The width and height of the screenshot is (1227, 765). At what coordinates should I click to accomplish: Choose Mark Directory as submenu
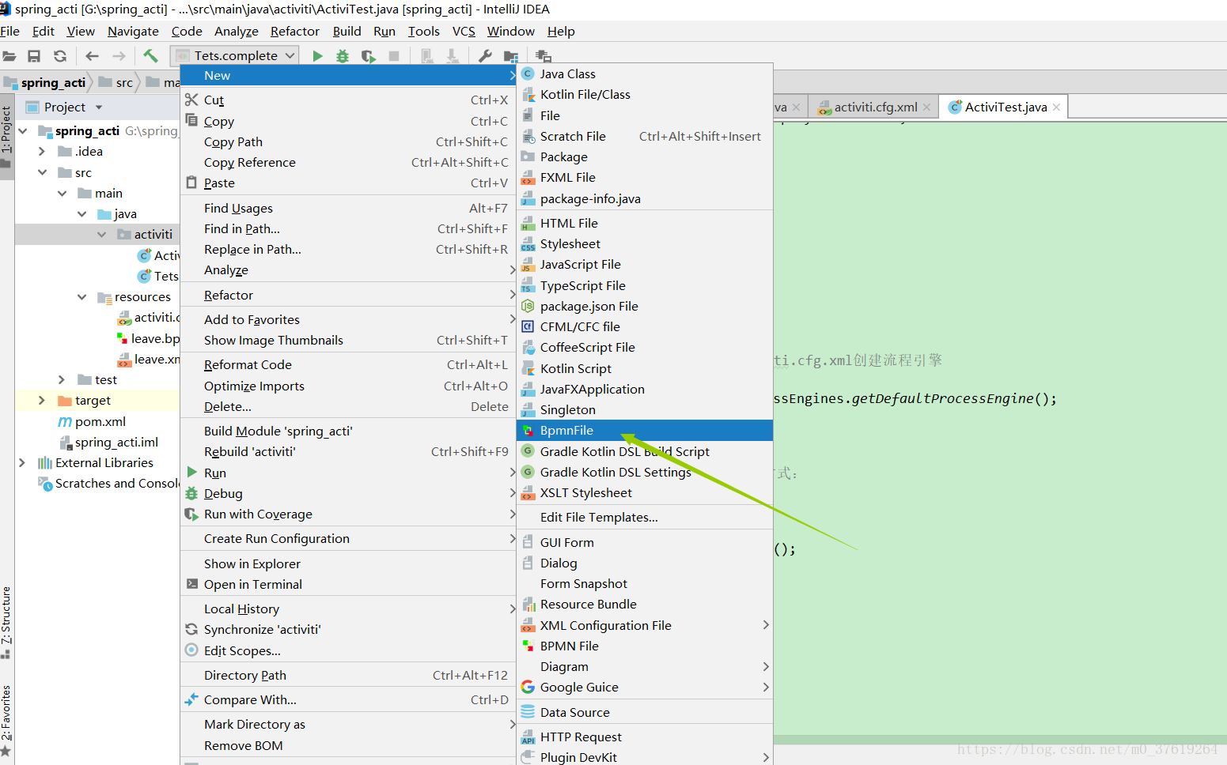[x=348, y=725]
